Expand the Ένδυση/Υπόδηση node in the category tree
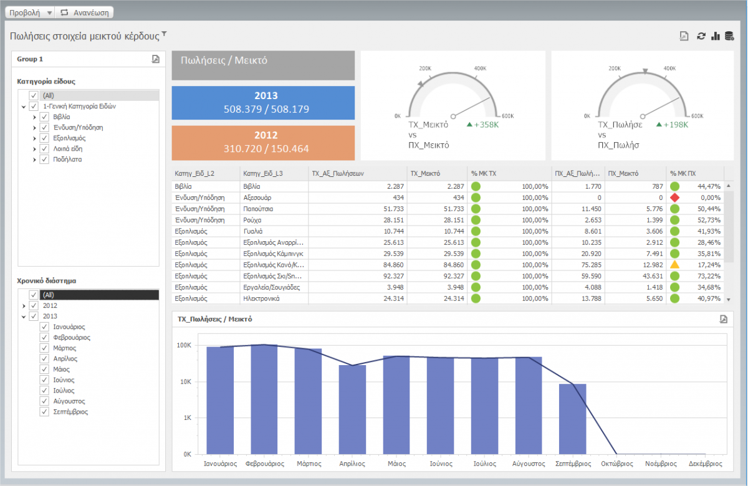 [35, 127]
